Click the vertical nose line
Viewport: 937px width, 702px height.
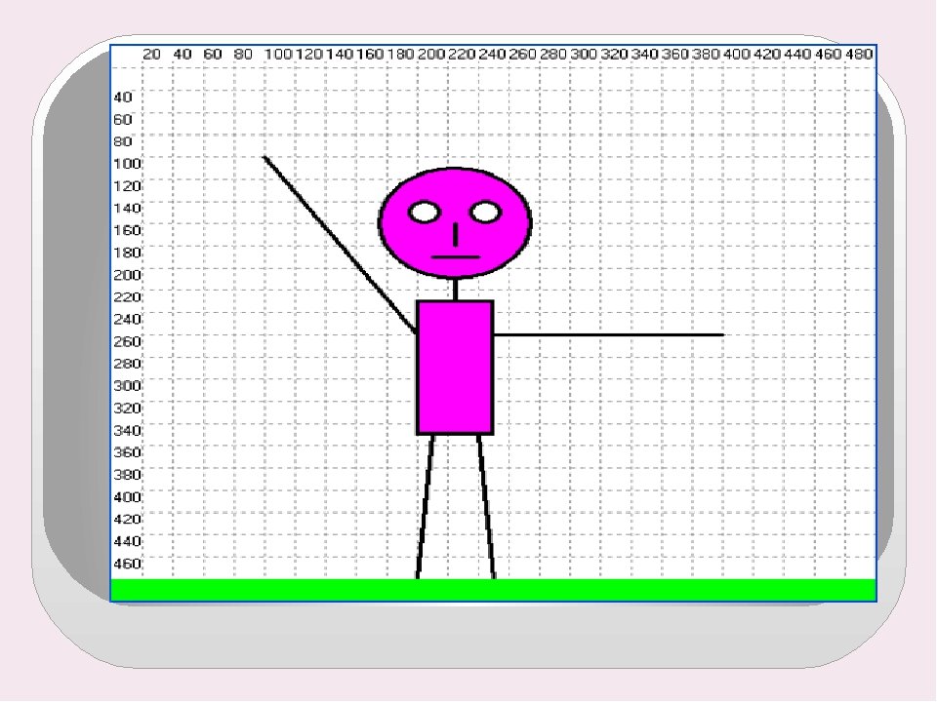[x=456, y=234]
